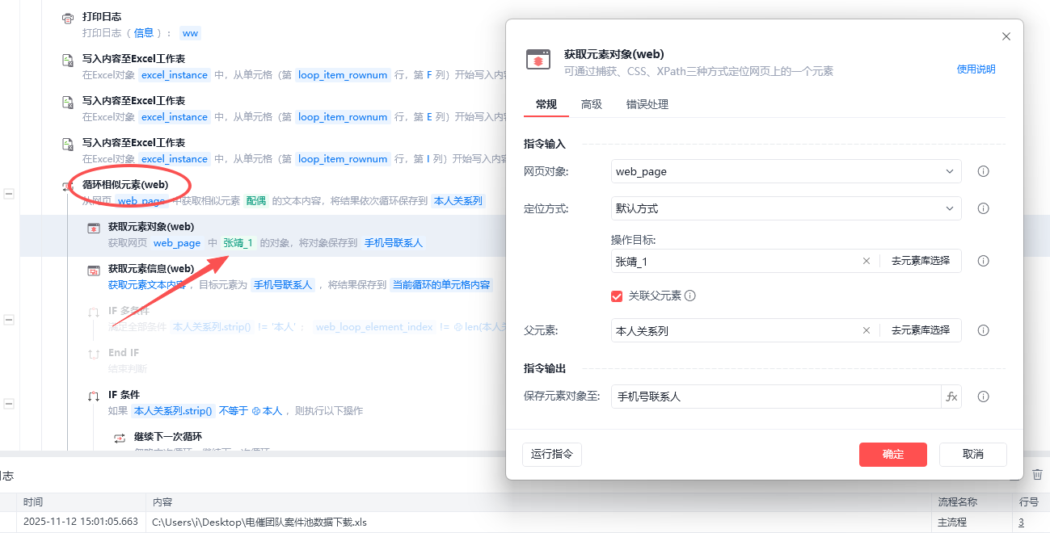Collapse the IF 多条件 block
The image size is (1050, 533).
point(9,320)
